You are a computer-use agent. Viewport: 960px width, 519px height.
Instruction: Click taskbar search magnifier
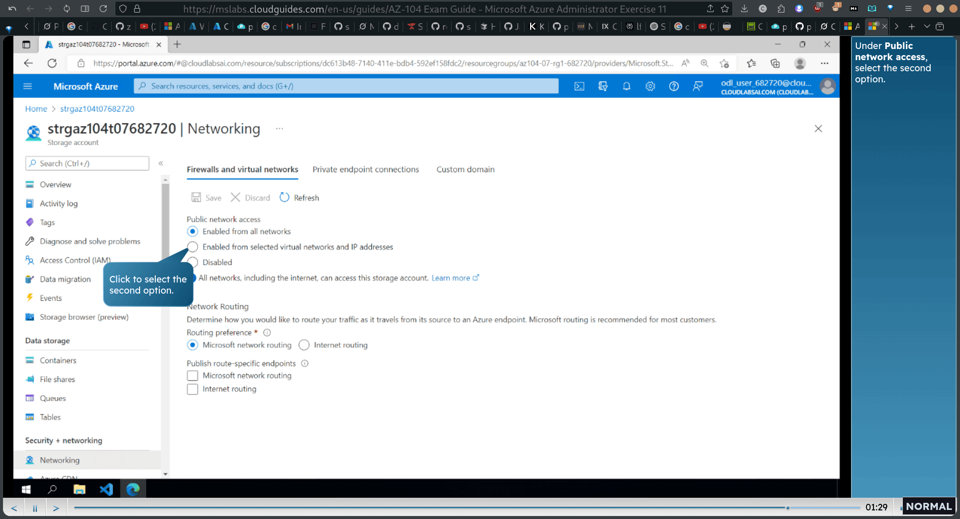[x=52, y=489]
